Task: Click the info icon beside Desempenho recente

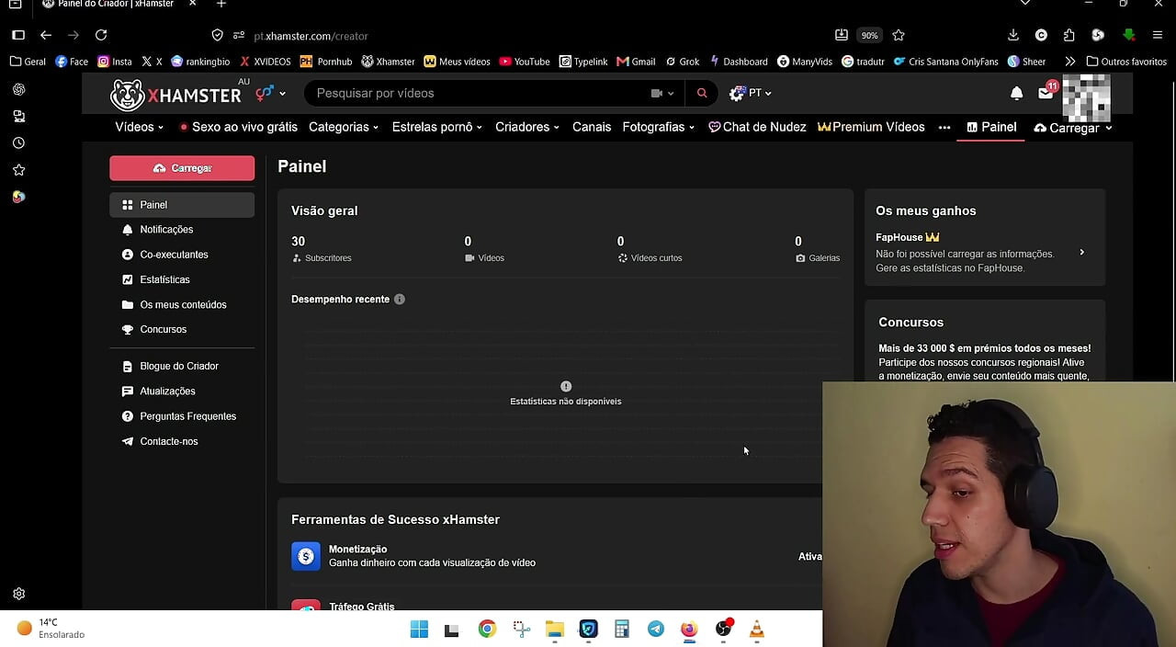Action: (399, 299)
